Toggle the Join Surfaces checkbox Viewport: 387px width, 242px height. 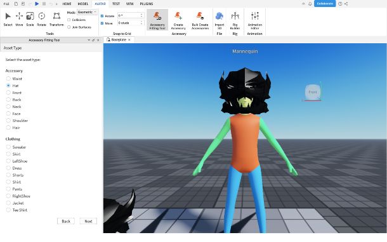coord(69,27)
